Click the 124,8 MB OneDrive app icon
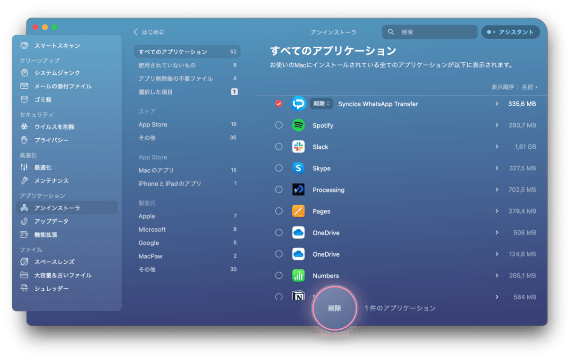 coord(298,254)
